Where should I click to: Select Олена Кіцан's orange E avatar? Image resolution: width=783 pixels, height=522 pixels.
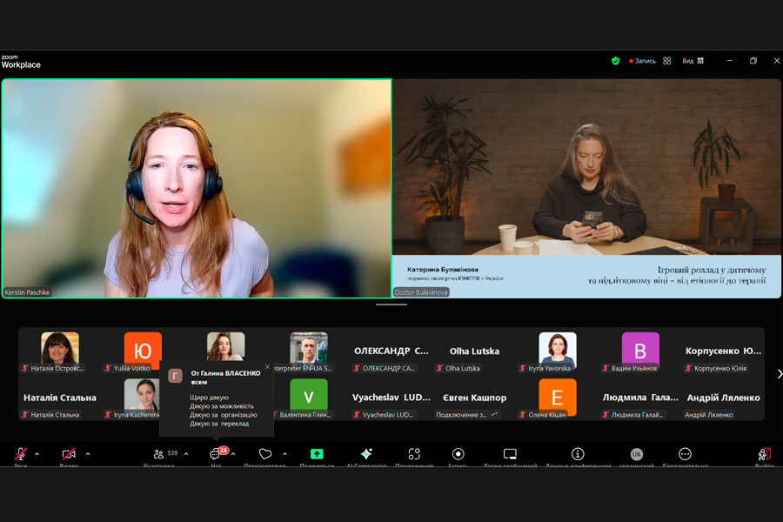coord(558,397)
